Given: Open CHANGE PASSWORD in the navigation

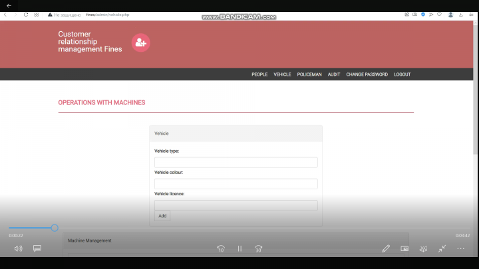Looking at the screenshot, I should 367,74.
